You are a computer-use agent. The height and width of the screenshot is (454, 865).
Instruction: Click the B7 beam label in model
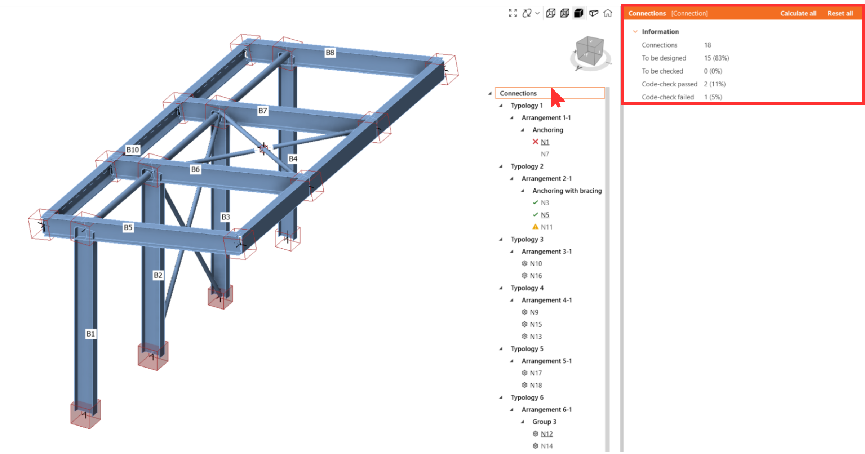[263, 111]
